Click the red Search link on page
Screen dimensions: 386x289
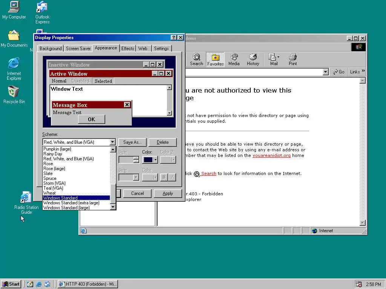(208, 173)
